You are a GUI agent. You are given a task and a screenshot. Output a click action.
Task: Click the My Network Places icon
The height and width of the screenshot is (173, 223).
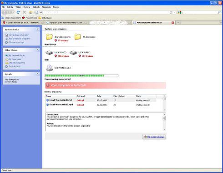(7, 55)
